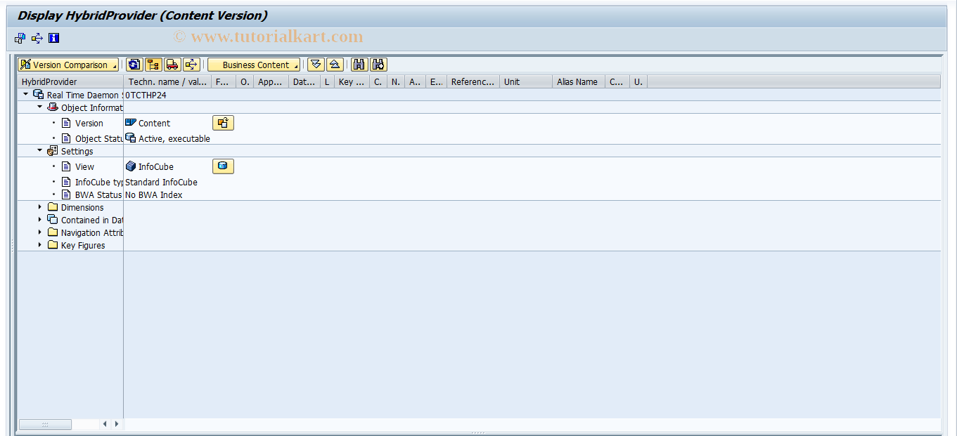957x436 pixels.
Task: Open the Business Content dropdown button
Action: coord(254,65)
